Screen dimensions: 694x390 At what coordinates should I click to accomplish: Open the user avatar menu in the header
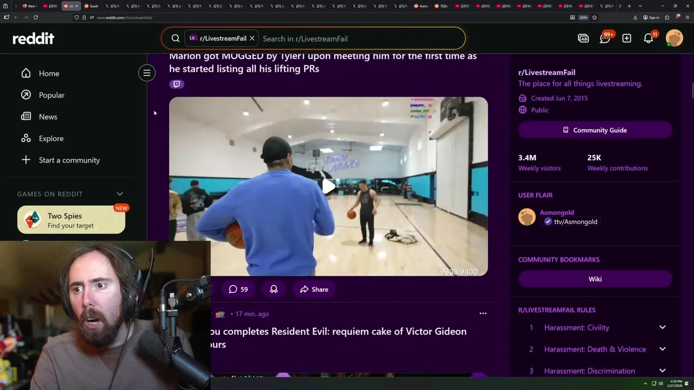click(674, 38)
